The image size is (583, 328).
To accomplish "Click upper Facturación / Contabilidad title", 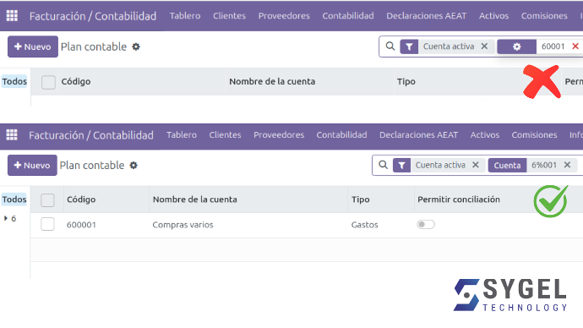I will (93, 16).
